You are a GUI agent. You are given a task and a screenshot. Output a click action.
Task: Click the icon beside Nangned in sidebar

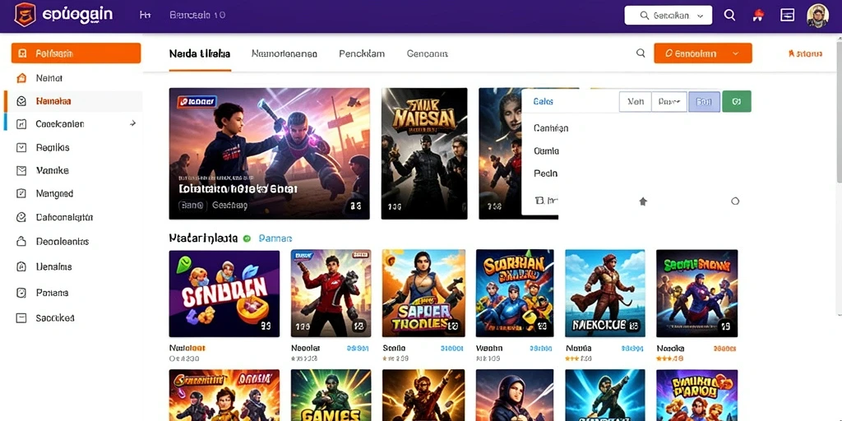(21, 193)
